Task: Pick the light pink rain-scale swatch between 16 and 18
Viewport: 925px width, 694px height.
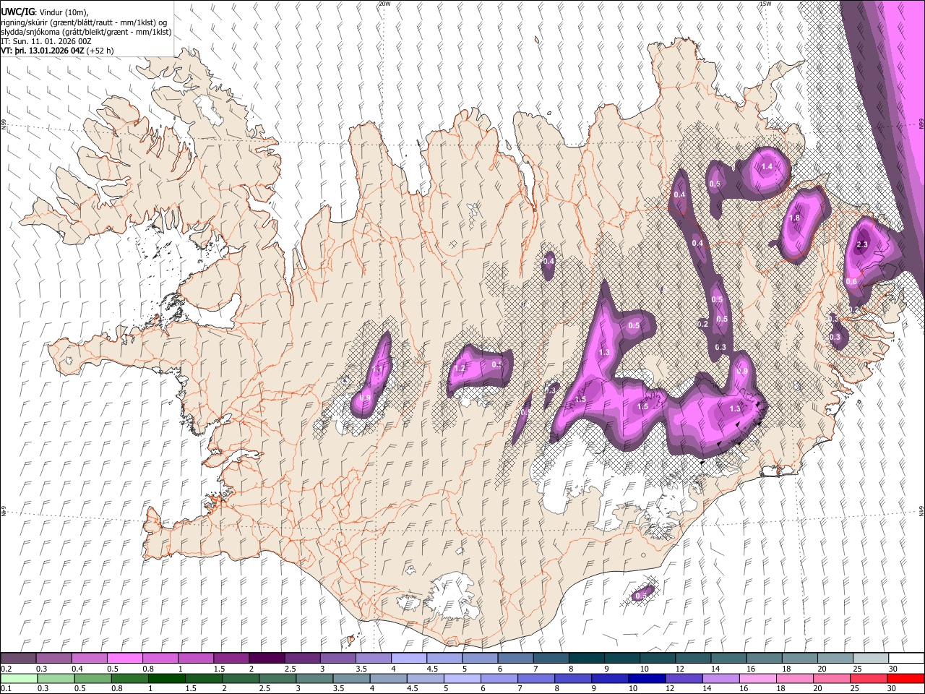Action: click(x=757, y=678)
